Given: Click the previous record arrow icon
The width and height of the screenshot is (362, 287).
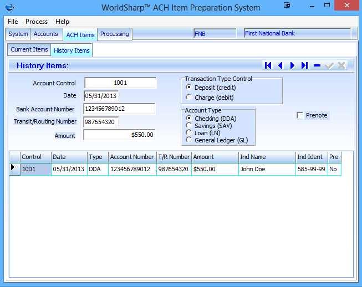Looking at the screenshot, I should [x=281, y=65].
